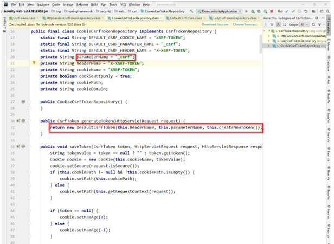Open the DemosecurityApplication run configuration dropdown
Viewport: 334px width, 244px height.
(219, 11)
